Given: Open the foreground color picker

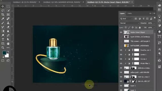Looking at the screenshot, I should [4, 53].
